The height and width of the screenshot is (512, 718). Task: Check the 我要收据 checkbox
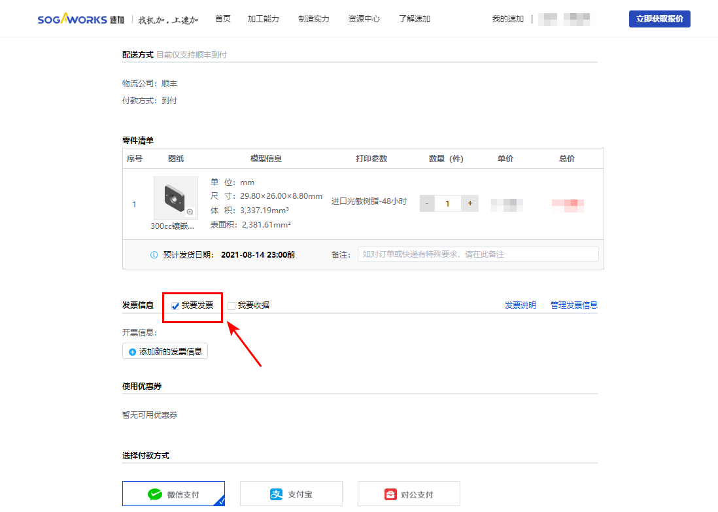pos(231,306)
